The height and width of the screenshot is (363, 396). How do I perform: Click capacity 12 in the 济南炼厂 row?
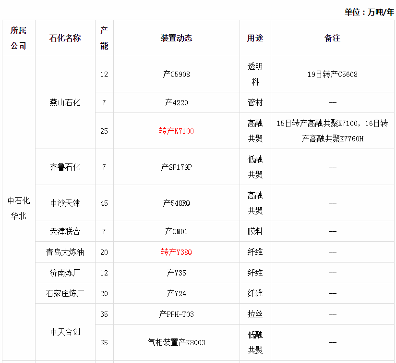pyautogui.click(x=104, y=273)
